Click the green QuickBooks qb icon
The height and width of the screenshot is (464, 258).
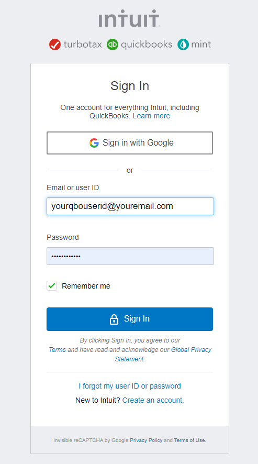coord(113,45)
